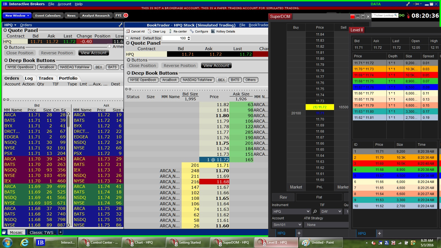Image resolution: width=441 pixels, height=248 pixels.
Task: Switch to Untitled - Paint in the taskbar
Action: [321, 242]
